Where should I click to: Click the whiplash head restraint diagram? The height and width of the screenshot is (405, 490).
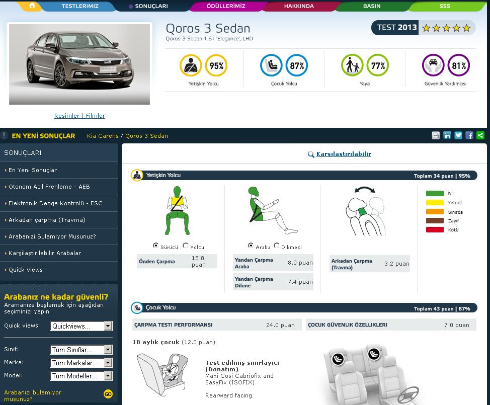pos(365,211)
